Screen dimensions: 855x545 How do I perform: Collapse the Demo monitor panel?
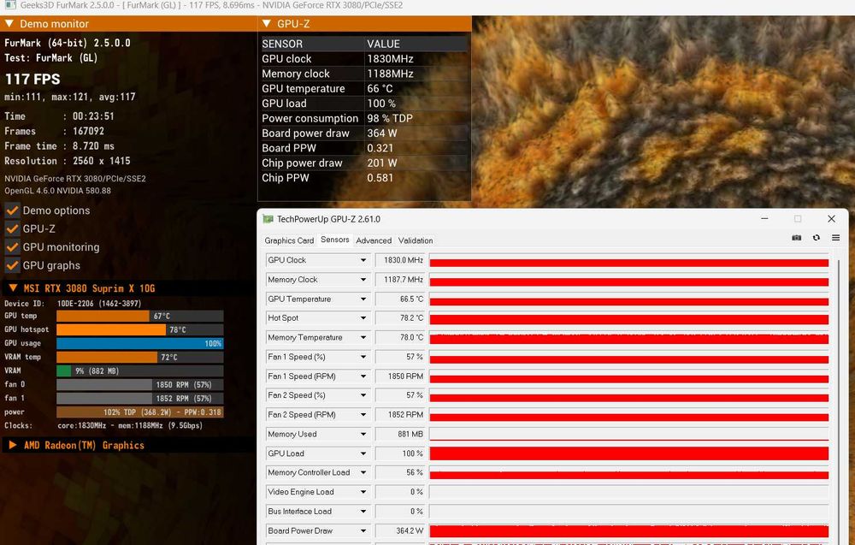pos(9,23)
